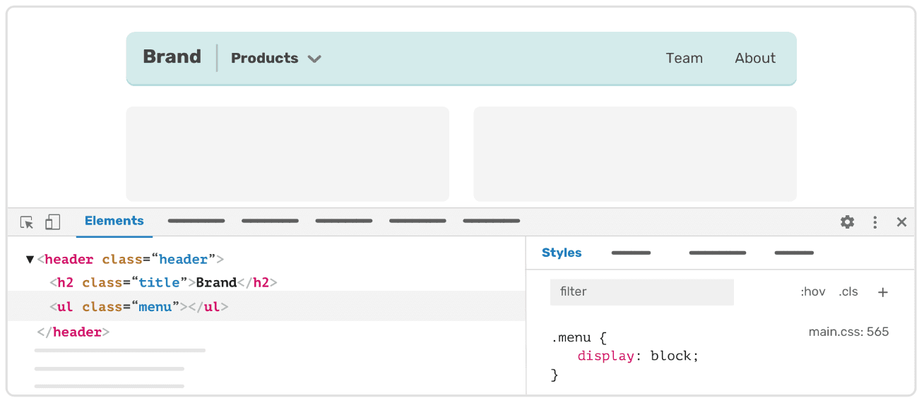Viewport: 924px width, 405px height.
Task: Open the three-dot DevTools menu
Action: tap(875, 222)
